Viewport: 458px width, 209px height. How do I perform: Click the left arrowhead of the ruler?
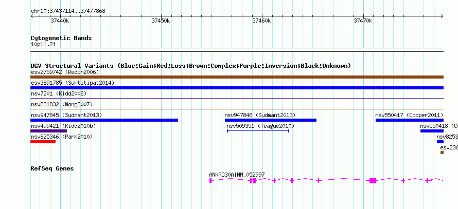(x=32, y=16)
